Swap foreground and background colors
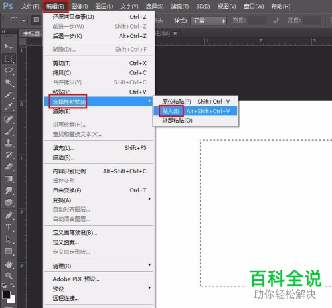 (13, 285)
